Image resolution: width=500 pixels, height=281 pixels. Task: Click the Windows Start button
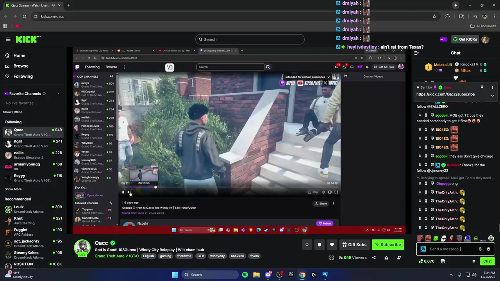pos(175,275)
